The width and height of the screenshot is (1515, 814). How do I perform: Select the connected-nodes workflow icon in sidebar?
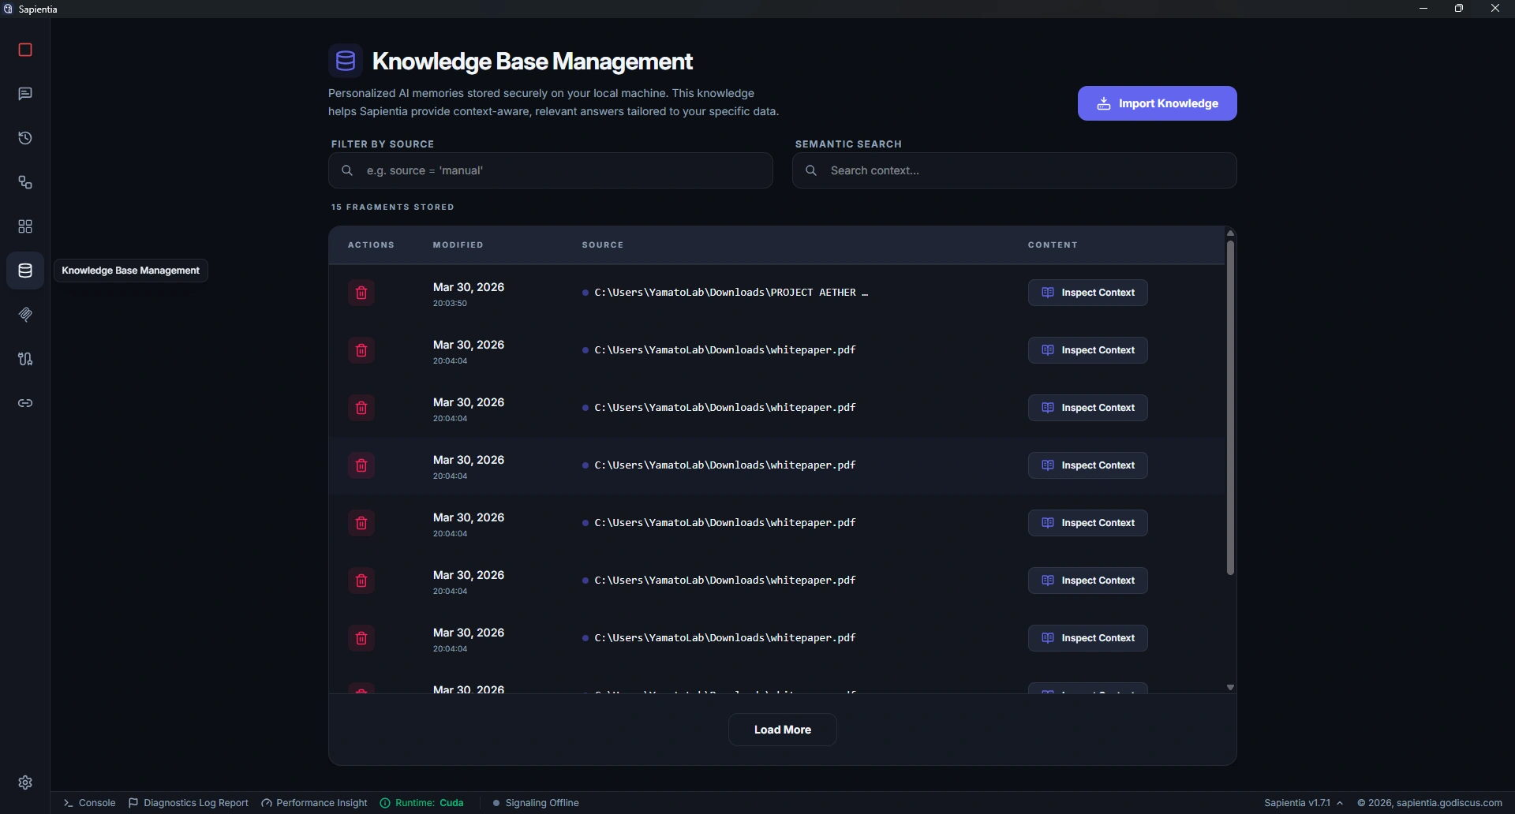click(25, 182)
